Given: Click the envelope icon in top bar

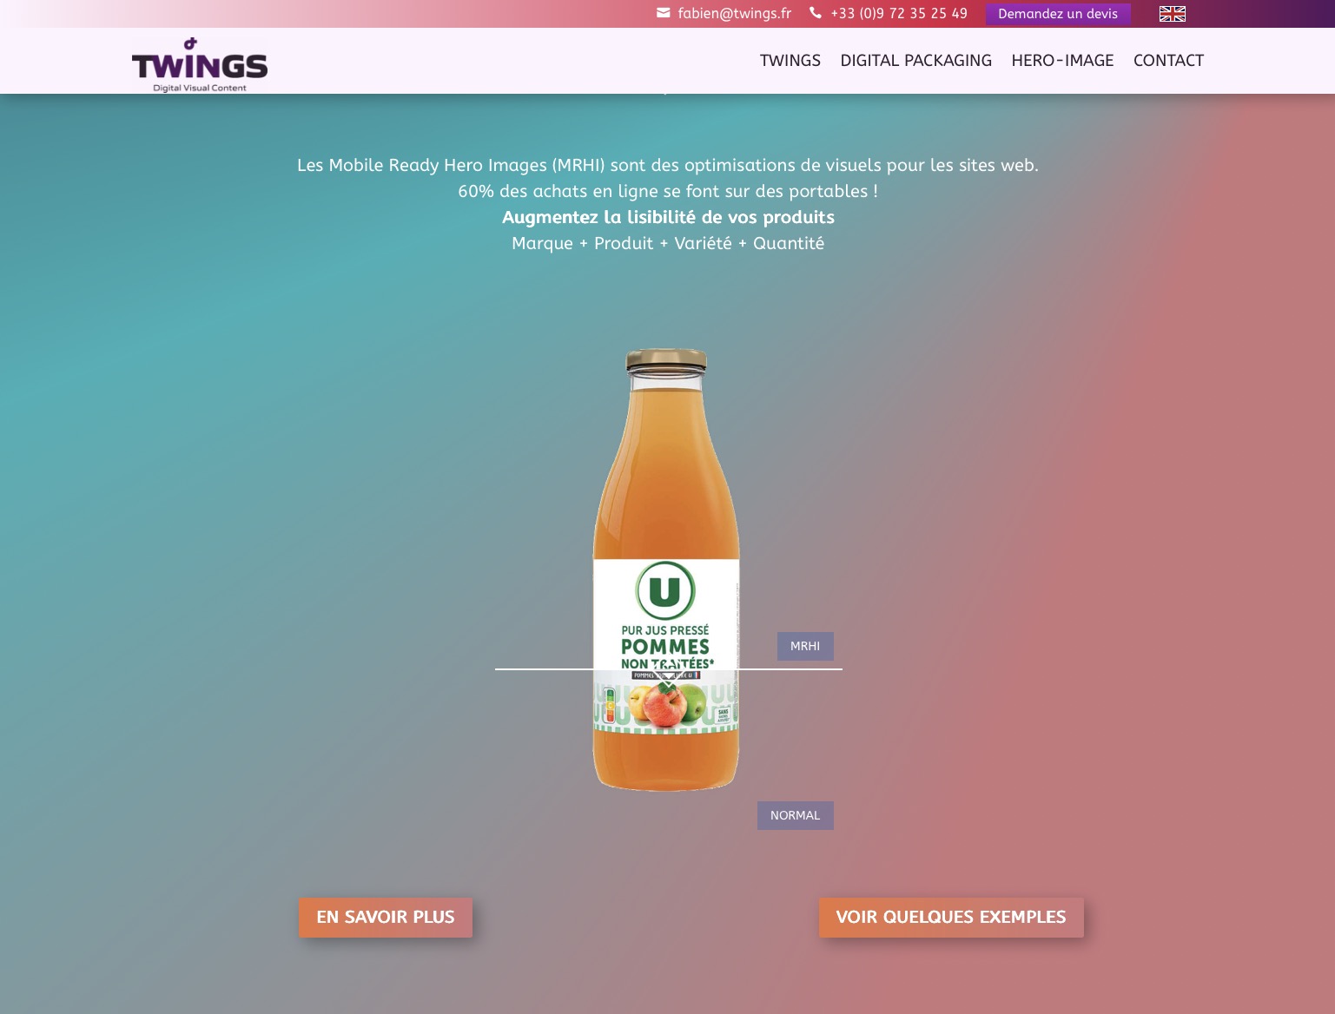Looking at the screenshot, I should (x=664, y=13).
